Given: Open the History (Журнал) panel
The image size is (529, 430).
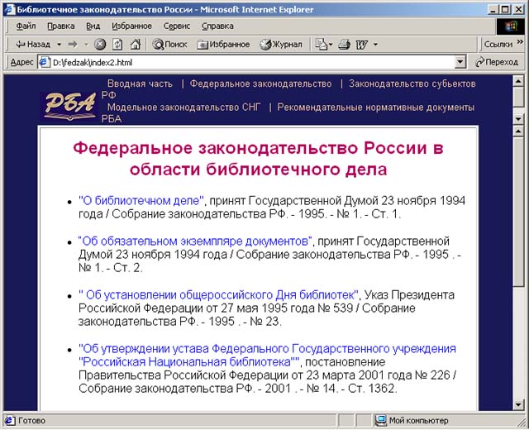Looking at the screenshot, I should pyautogui.click(x=280, y=44).
